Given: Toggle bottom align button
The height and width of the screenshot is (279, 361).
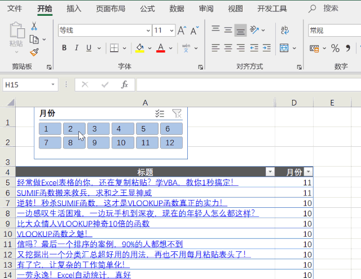Looking at the screenshot, I should tap(241, 30).
